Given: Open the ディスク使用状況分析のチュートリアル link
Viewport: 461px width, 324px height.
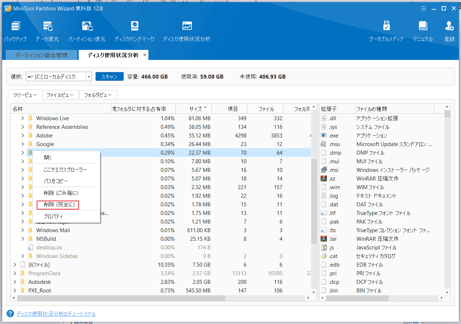Looking at the screenshot, I should click(56, 314).
